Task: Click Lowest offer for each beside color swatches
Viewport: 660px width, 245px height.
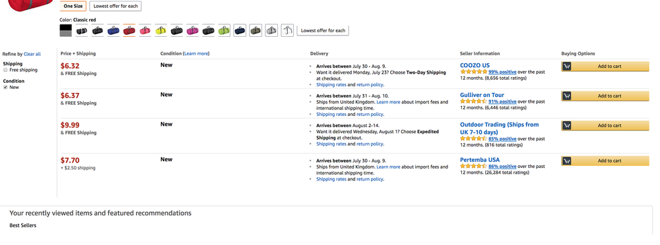Action: point(323,31)
